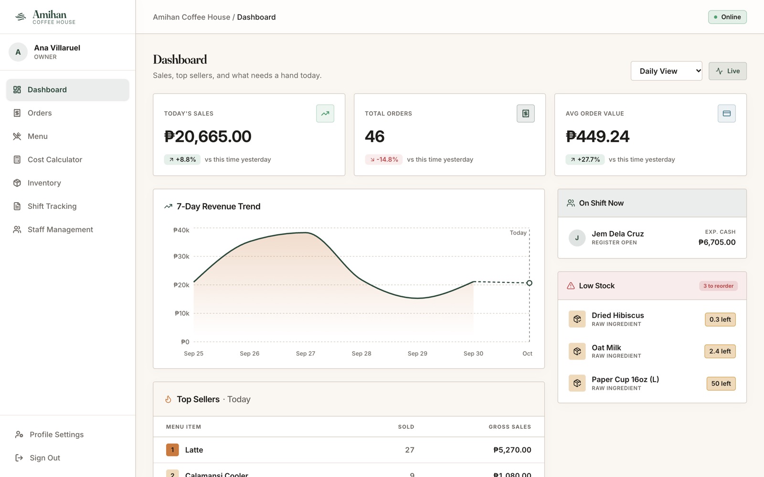Image resolution: width=764 pixels, height=477 pixels.
Task: Click the Amihan Coffee House logo
Action: click(45, 17)
